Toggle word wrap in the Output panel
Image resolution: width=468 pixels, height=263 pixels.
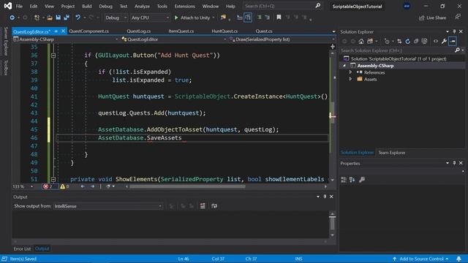click(x=214, y=206)
